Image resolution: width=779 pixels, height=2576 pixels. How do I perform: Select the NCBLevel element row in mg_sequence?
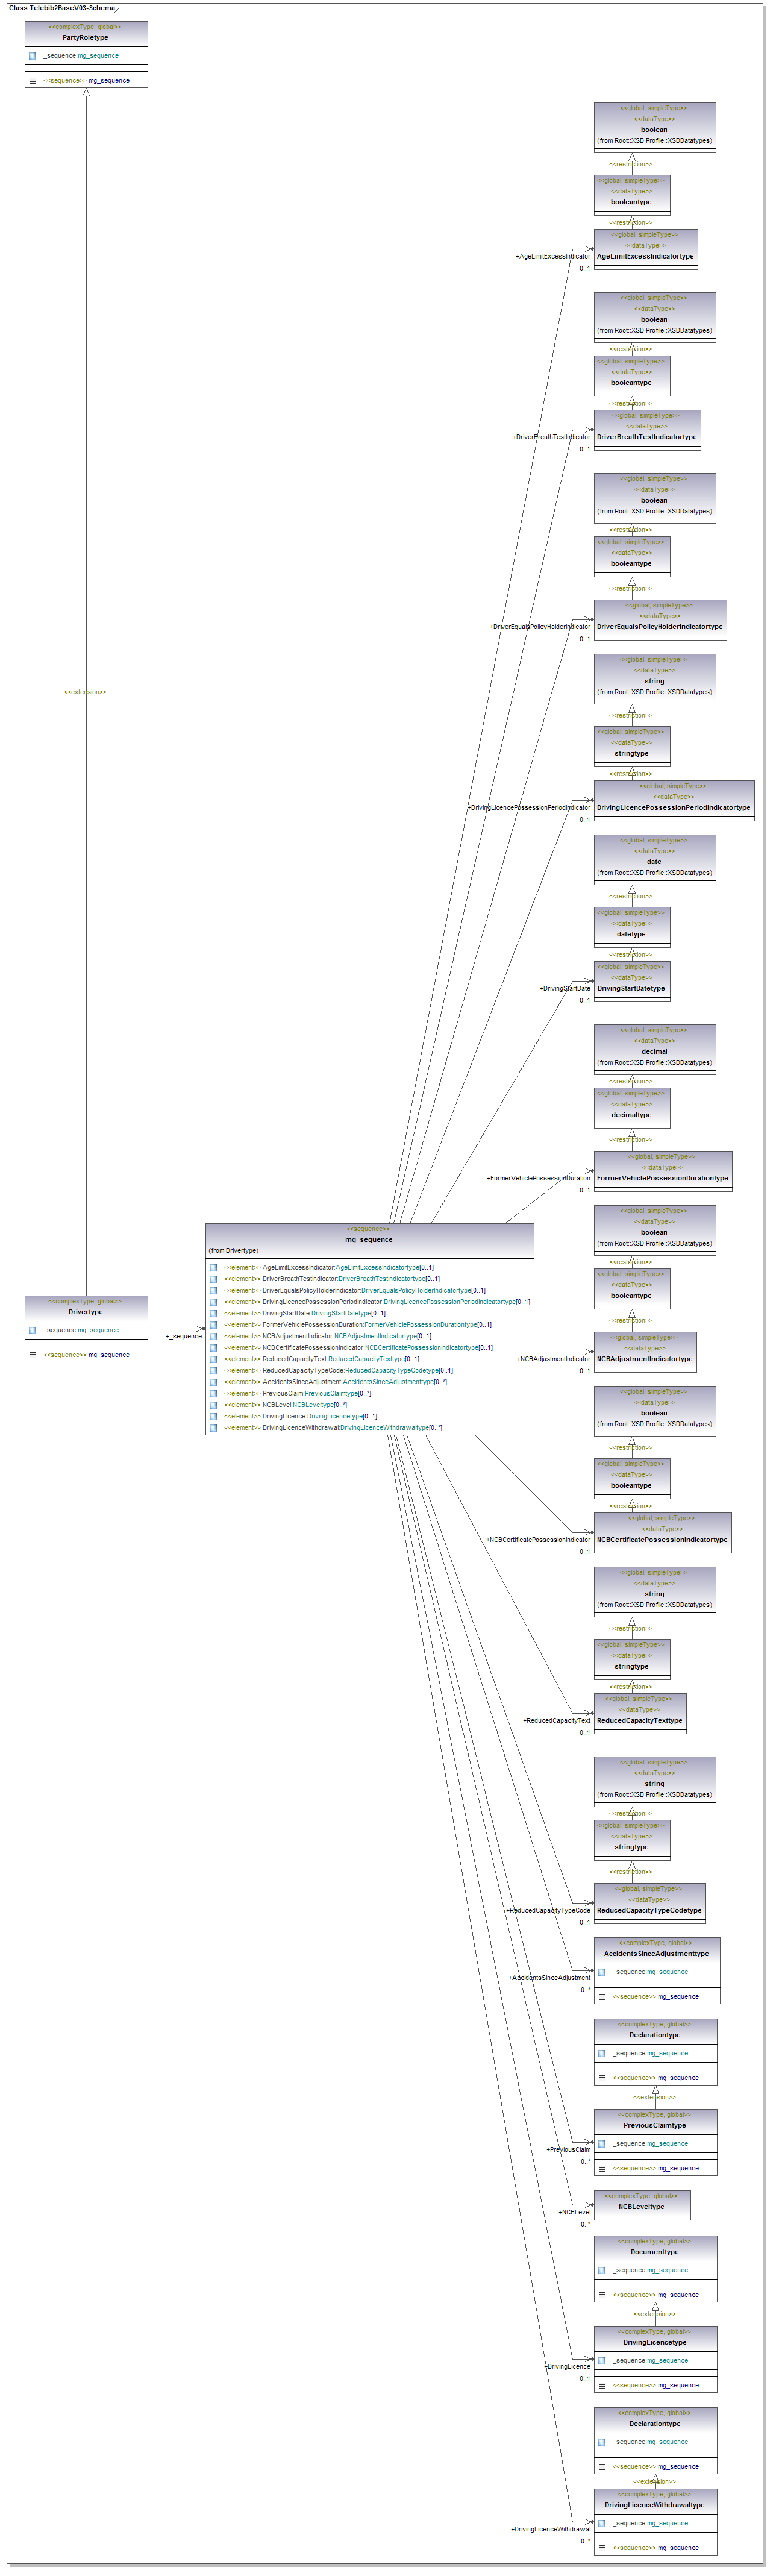[305, 1405]
